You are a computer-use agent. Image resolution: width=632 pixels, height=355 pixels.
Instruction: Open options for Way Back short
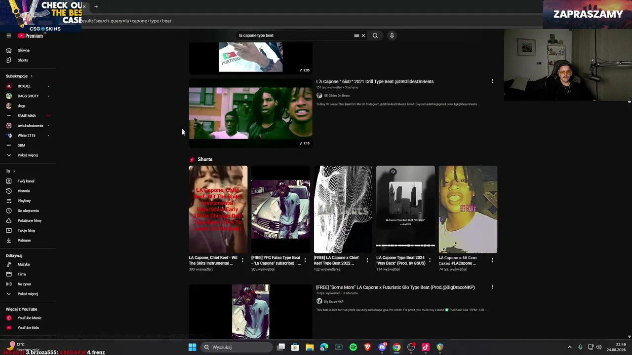[x=430, y=260]
